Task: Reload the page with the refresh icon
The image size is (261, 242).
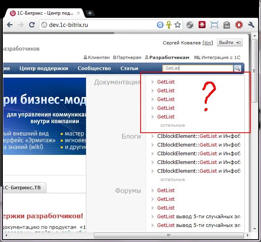Action: click(32, 25)
